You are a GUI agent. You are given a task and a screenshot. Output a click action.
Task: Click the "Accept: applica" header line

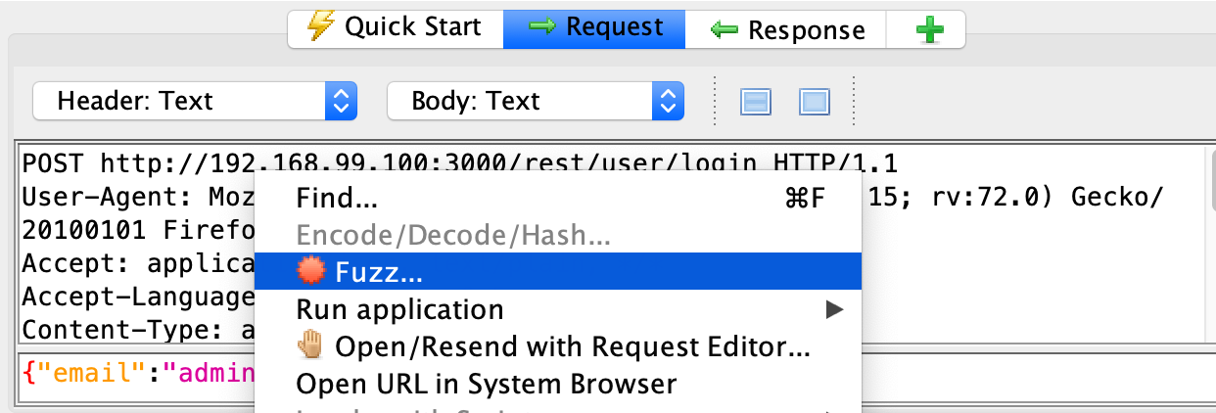[x=137, y=263]
